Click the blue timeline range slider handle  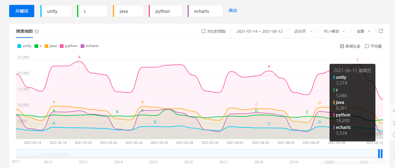380,153
